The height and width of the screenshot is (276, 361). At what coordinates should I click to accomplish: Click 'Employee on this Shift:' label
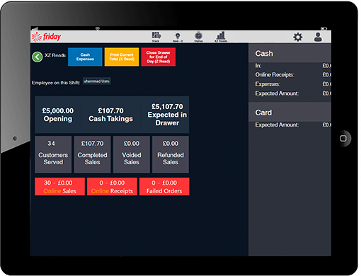(56, 83)
